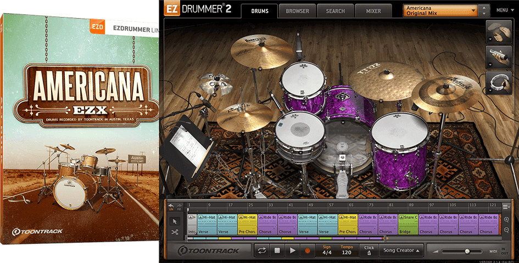
Task: Click the song overview scrollbar strip
Action: click(287, 238)
